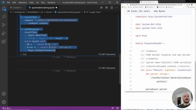Viewport: 196px width, 110px height.
Task: Go forward in the browser window
Action: click(x=125, y=5)
